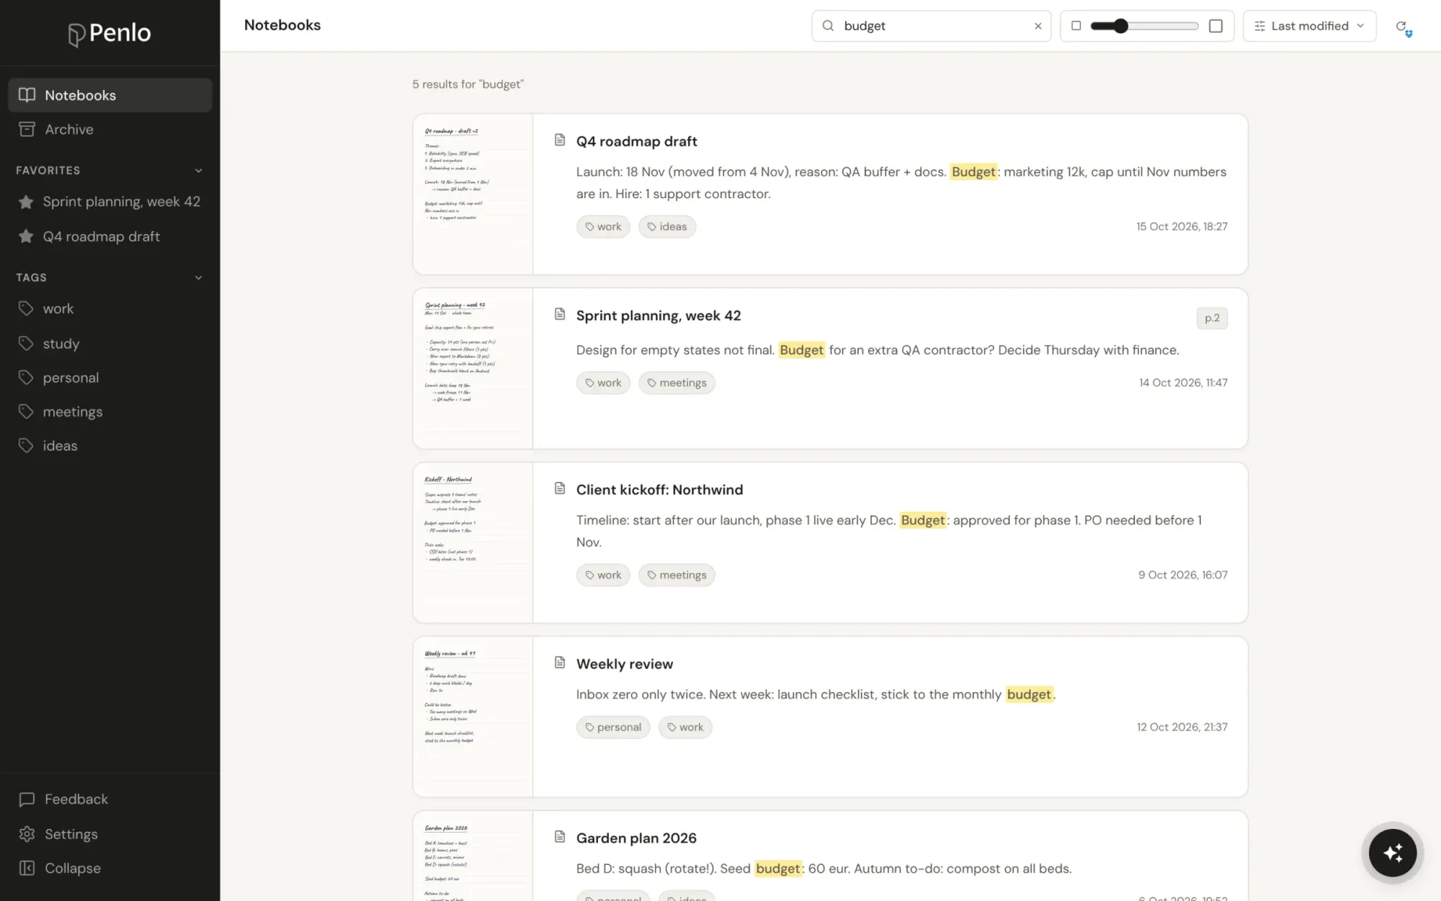The height and width of the screenshot is (901, 1441).
Task: Open the AI sparkle assistant button
Action: point(1393,853)
